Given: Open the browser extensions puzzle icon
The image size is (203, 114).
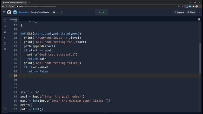Looking at the screenshot, I should [193, 6].
